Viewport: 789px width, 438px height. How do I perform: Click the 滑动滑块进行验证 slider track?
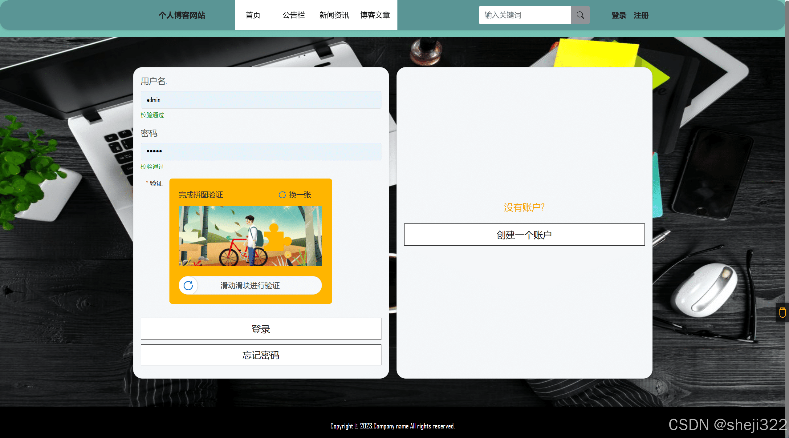[x=250, y=285]
